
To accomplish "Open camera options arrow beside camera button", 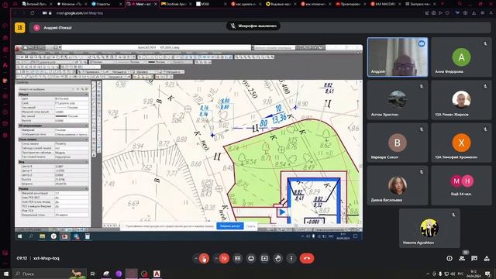I will point(216,258).
